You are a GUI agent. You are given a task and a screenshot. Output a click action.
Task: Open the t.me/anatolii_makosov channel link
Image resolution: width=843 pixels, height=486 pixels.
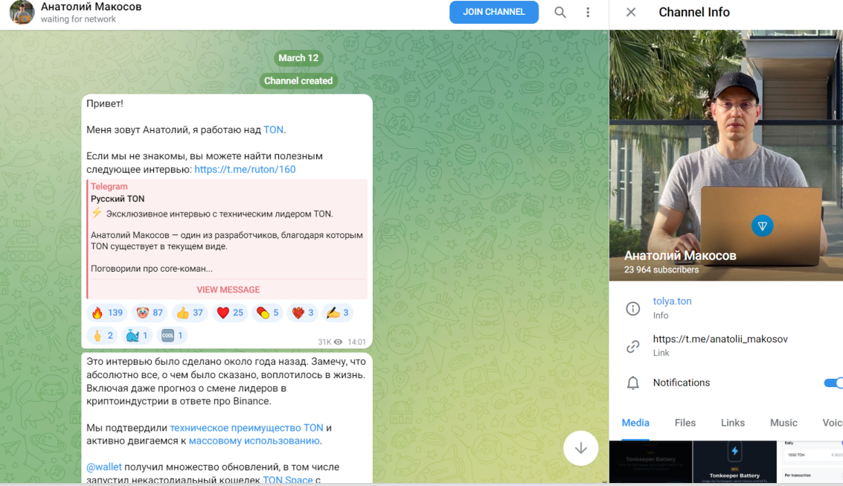point(720,339)
